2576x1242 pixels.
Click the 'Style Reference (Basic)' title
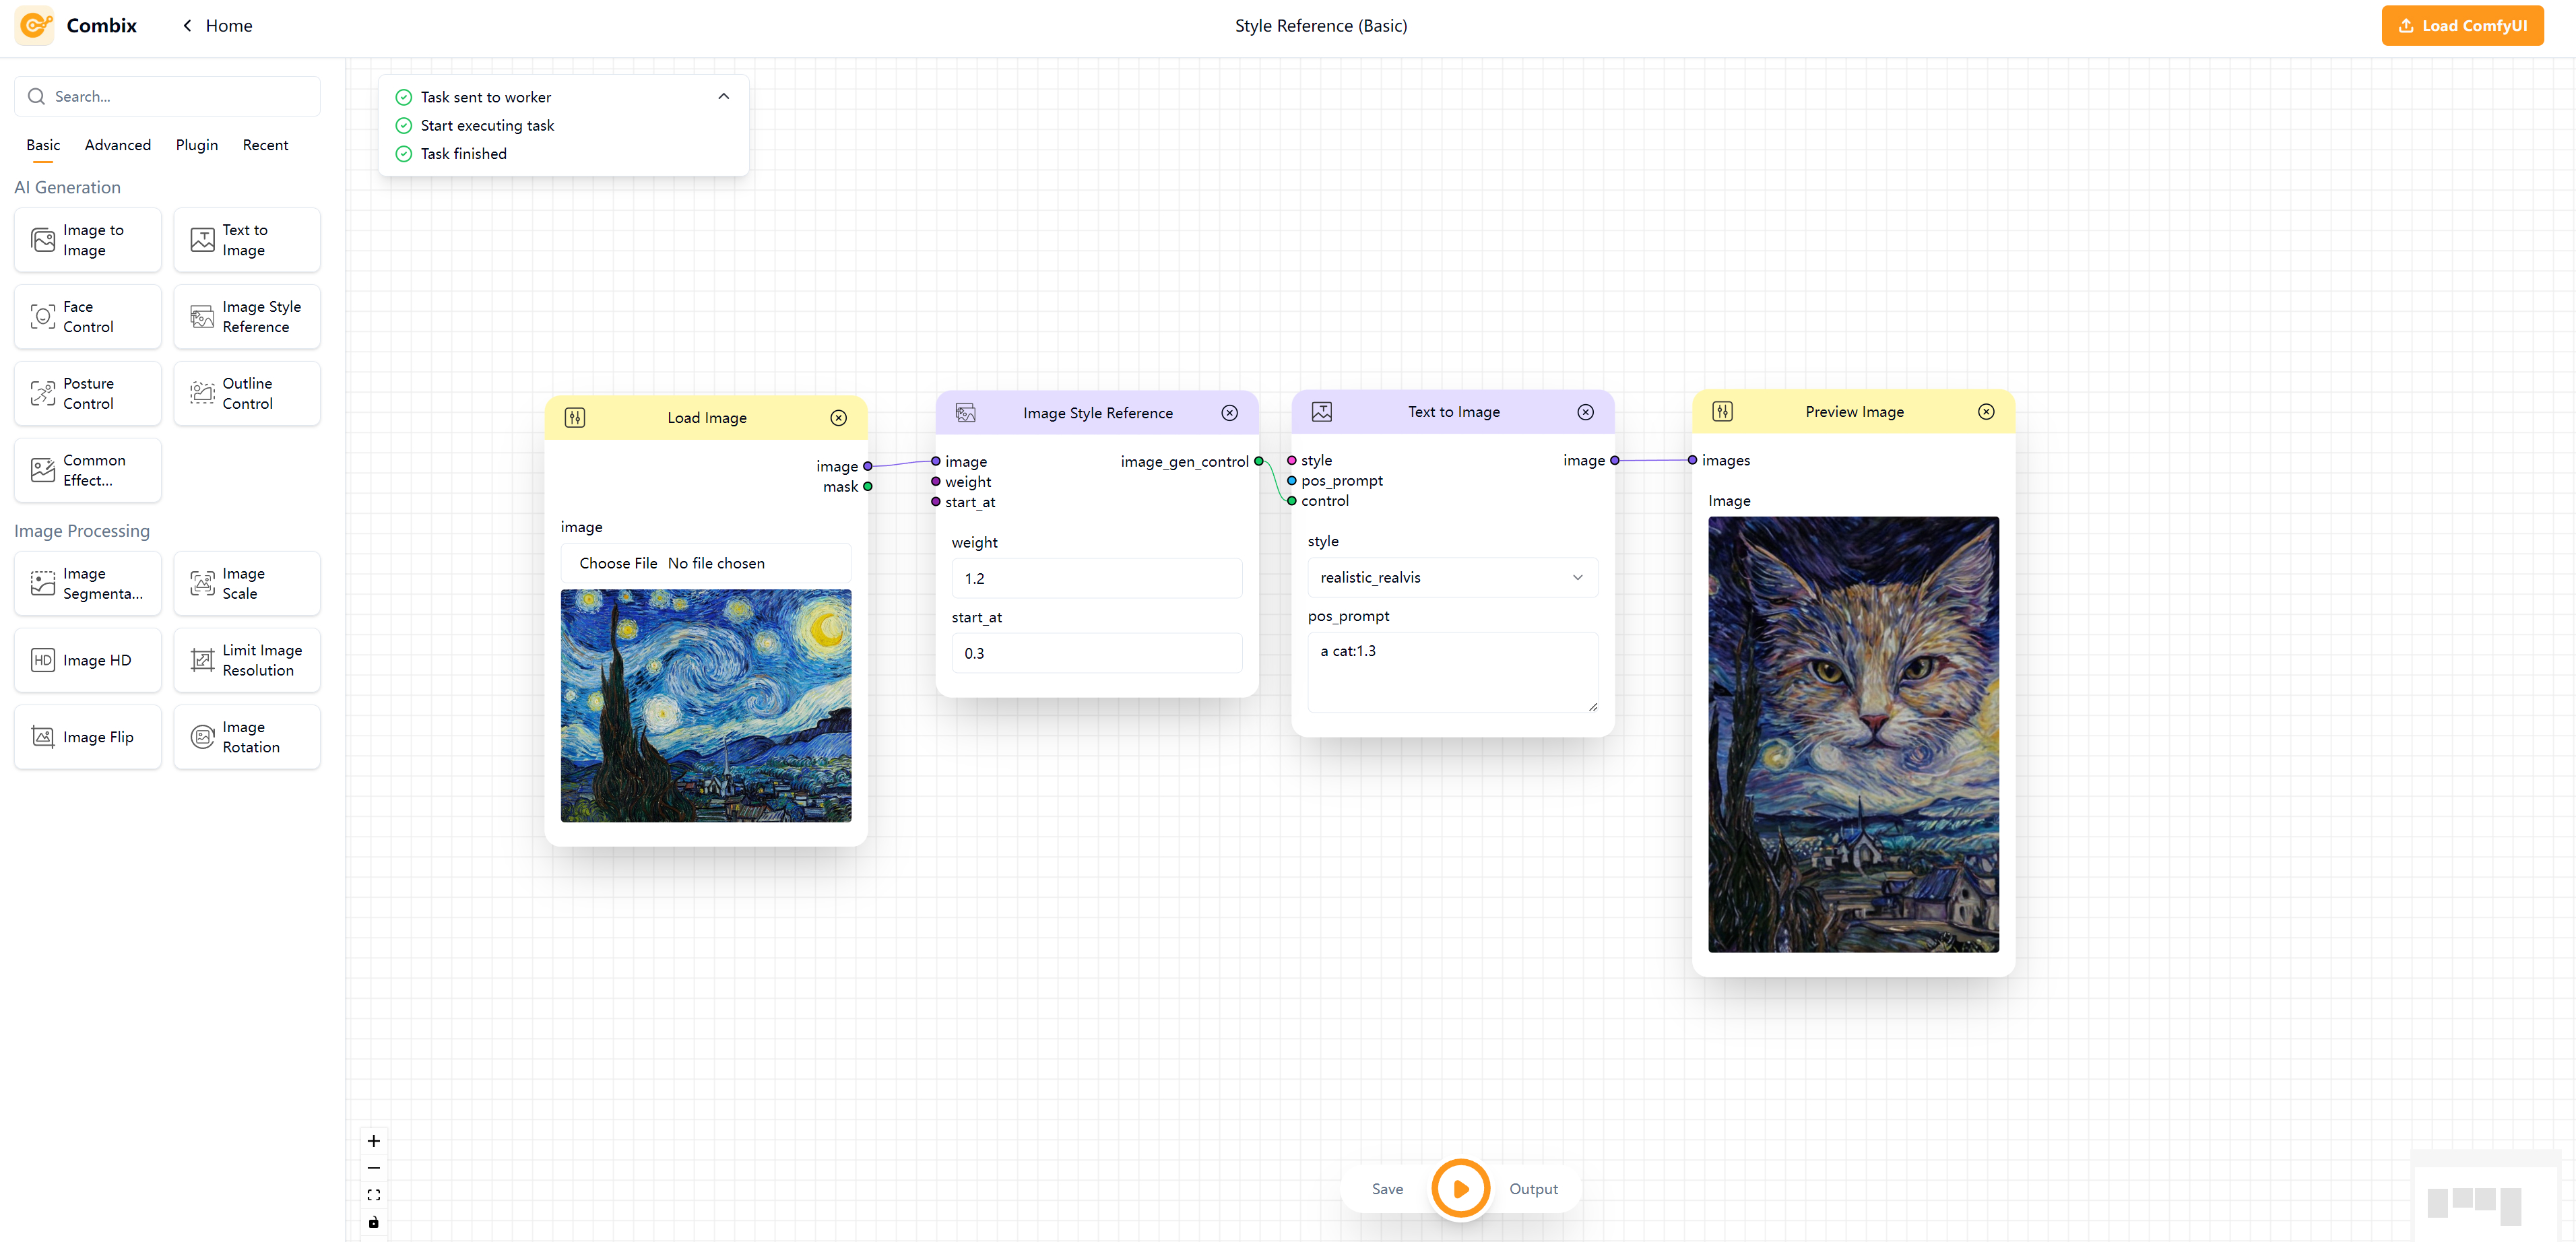[x=1321, y=26]
